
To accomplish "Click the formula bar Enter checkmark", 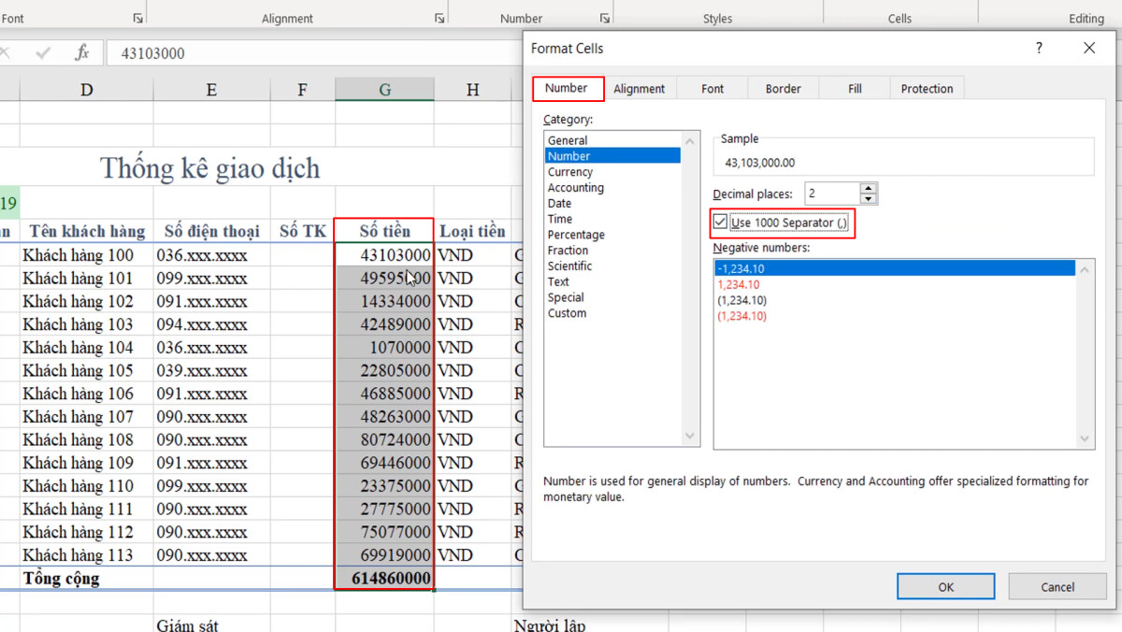I will pos(43,53).
